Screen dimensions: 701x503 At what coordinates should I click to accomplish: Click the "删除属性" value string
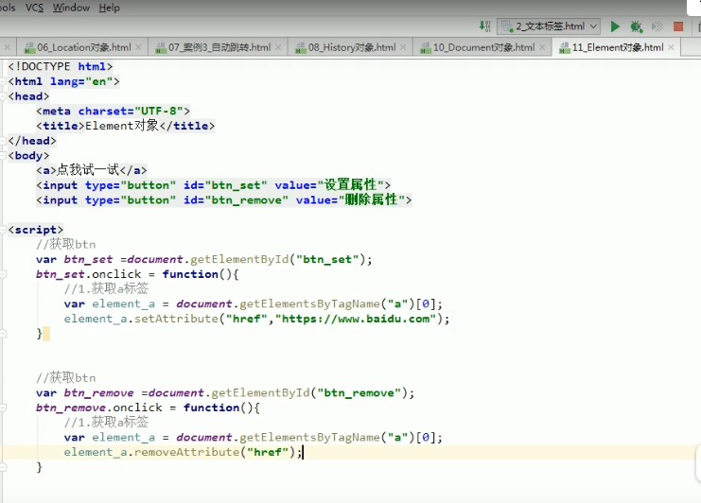pos(372,199)
